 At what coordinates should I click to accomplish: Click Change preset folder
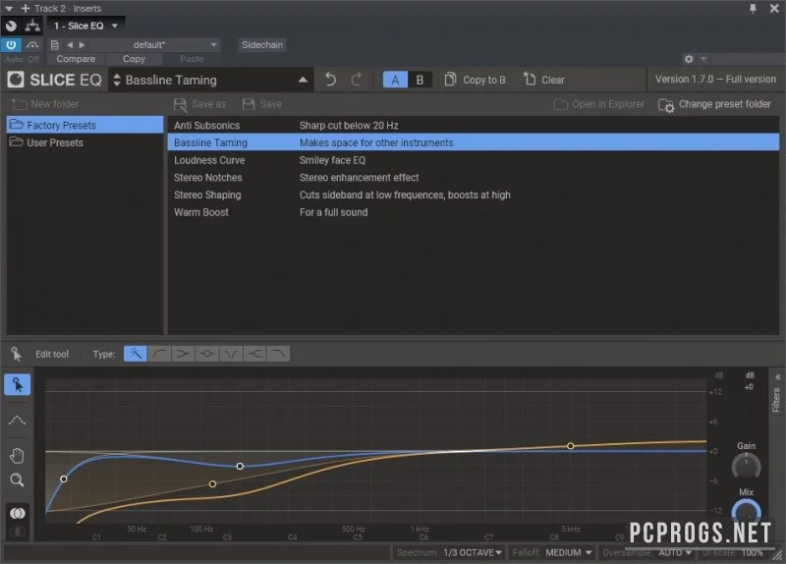(x=714, y=104)
